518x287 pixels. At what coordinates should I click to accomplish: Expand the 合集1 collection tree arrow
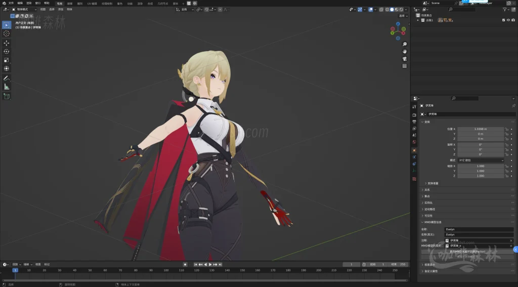(x=418, y=20)
